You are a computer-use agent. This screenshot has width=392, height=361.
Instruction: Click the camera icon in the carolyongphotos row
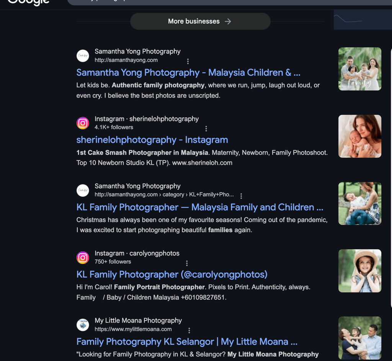pyautogui.click(x=83, y=258)
